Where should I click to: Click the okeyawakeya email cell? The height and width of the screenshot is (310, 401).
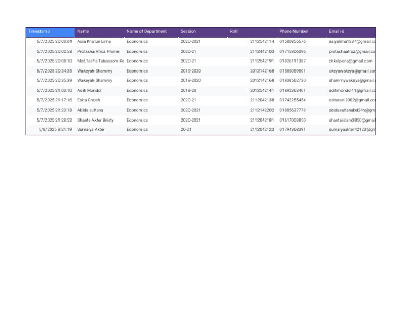(352, 71)
